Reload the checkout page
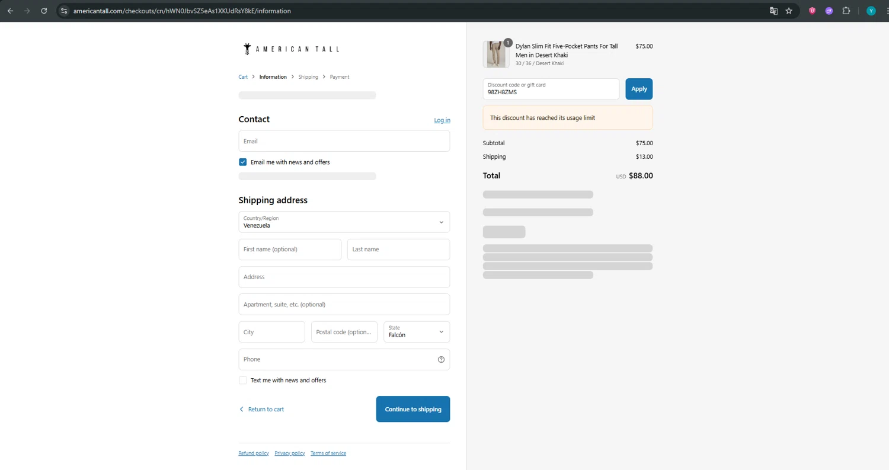Image resolution: width=889 pixels, height=470 pixels. point(44,11)
